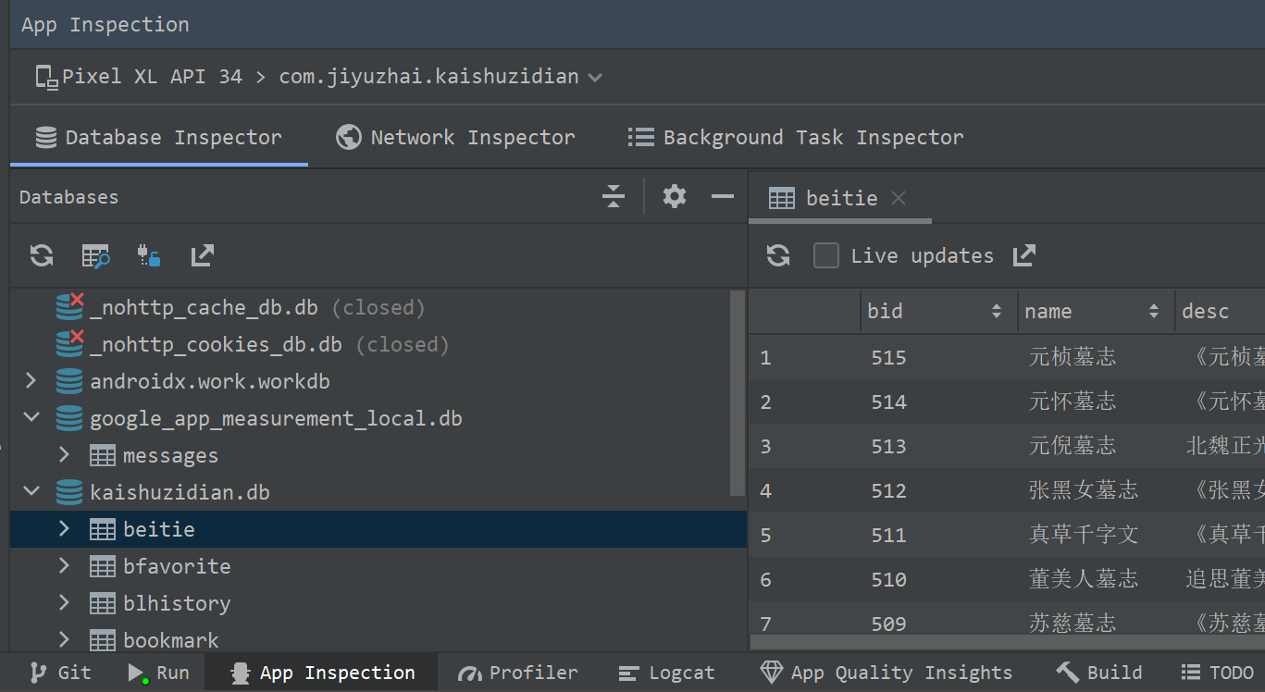Open new query tab icon
1265x692 pixels.
(95, 255)
